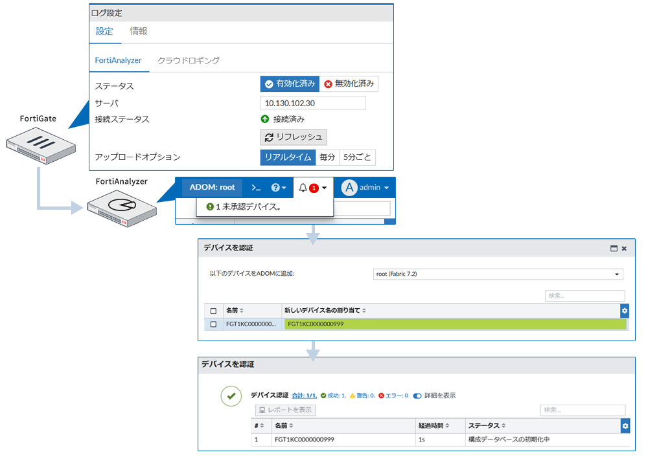Edit the green FGT1KC0000000999 name field
This screenshot has width=648, height=459.
click(456, 324)
